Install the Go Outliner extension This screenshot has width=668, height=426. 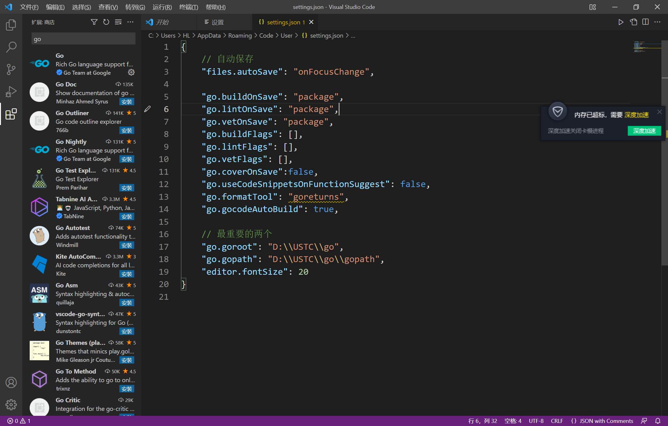(127, 131)
